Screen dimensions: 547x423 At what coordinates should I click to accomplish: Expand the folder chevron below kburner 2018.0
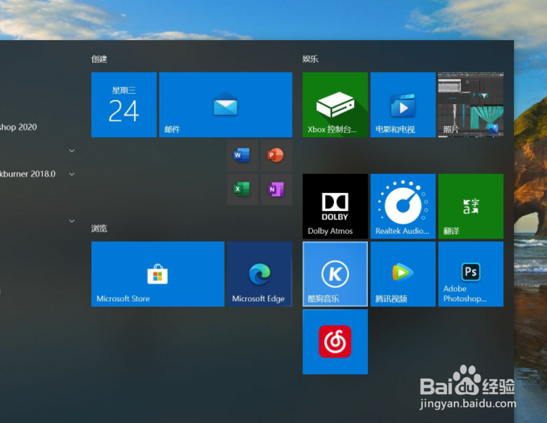(x=72, y=221)
